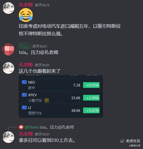This screenshot has height=149, width=143.
Task: Jump to the replied message preview text
Action: 57,127
